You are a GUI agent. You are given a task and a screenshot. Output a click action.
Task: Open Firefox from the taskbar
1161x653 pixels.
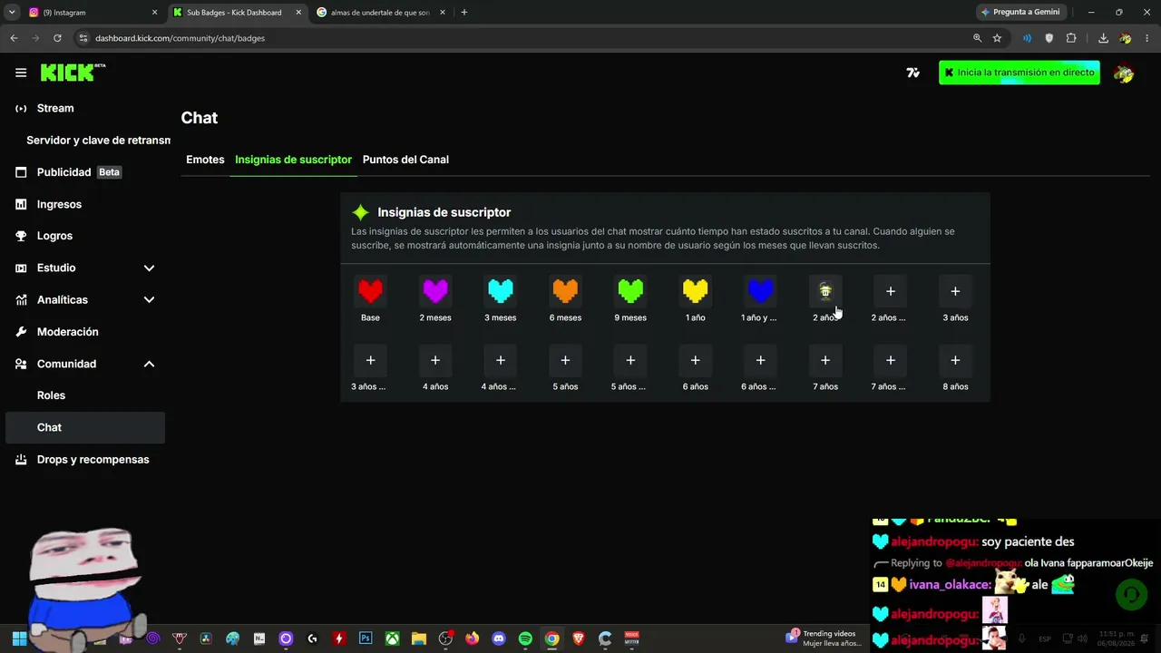(x=472, y=638)
